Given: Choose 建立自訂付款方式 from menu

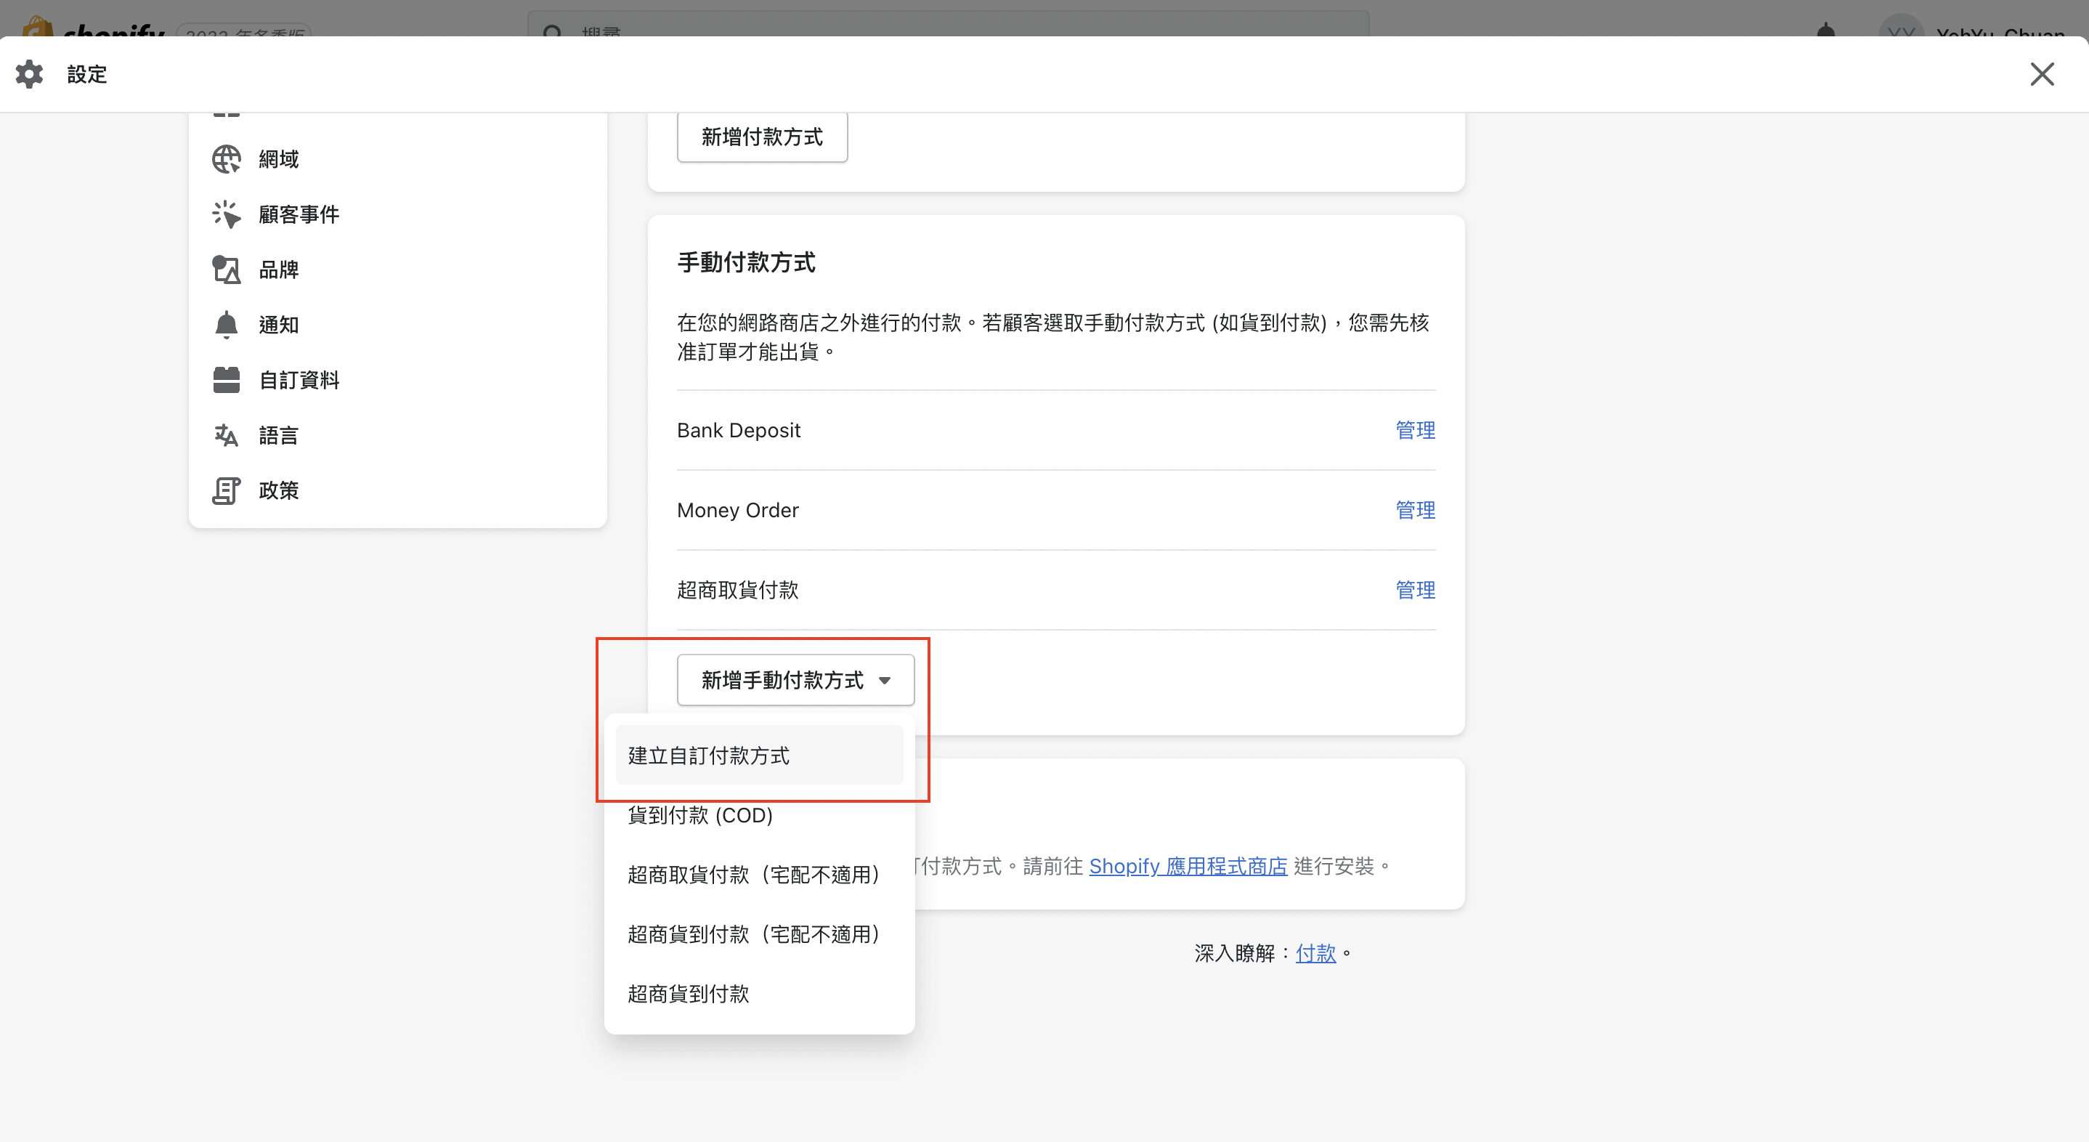Looking at the screenshot, I should (x=758, y=755).
